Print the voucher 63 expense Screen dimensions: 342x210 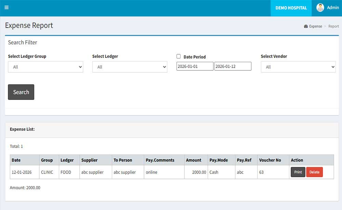pyautogui.click(x=298, y=172)
